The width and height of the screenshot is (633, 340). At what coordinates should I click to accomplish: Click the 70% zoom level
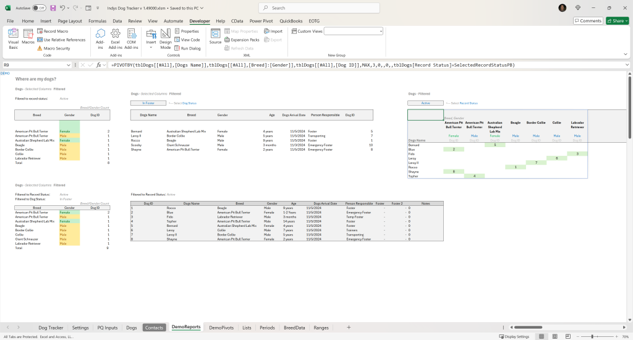click(626, 336)
